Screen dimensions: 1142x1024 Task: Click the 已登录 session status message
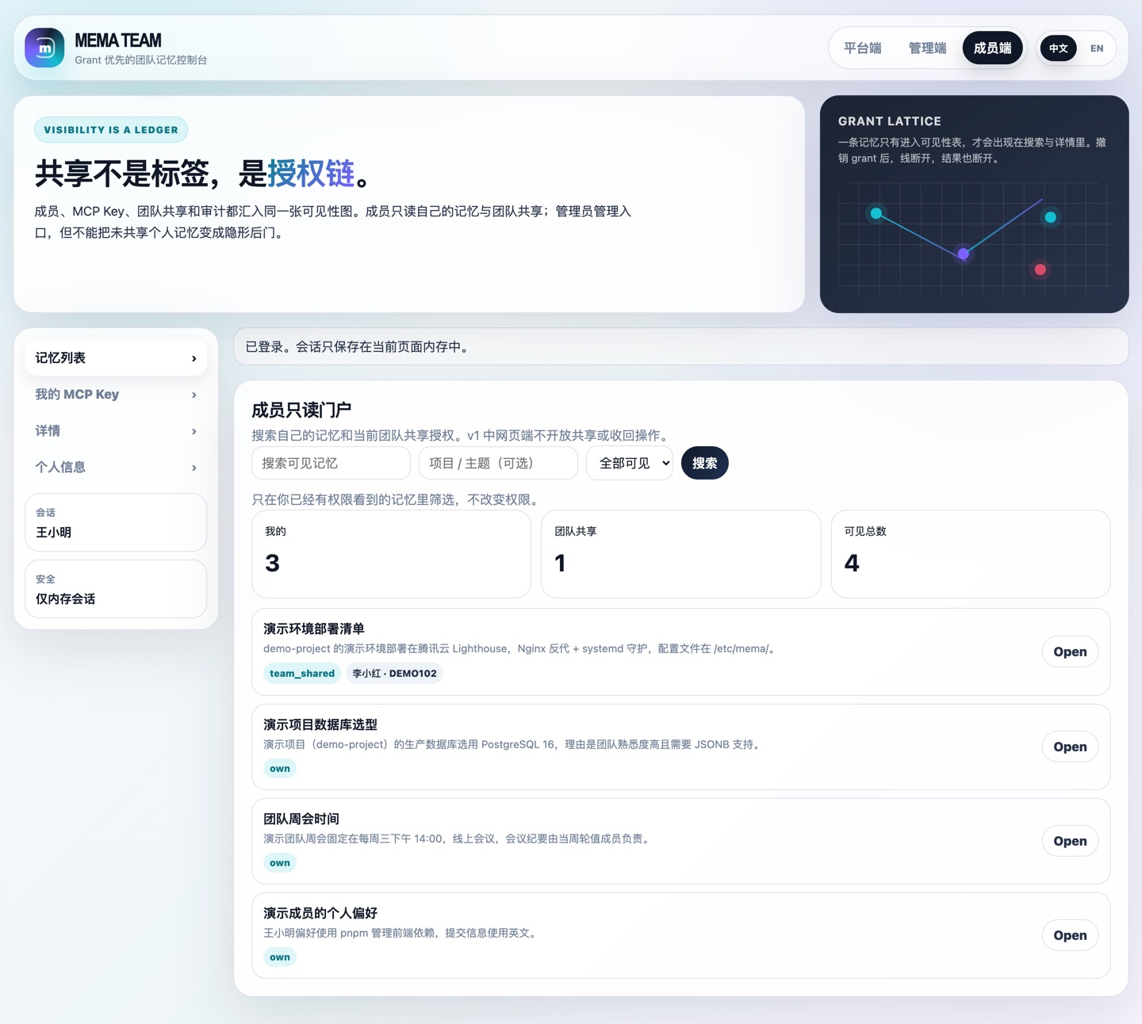point(680,347)
